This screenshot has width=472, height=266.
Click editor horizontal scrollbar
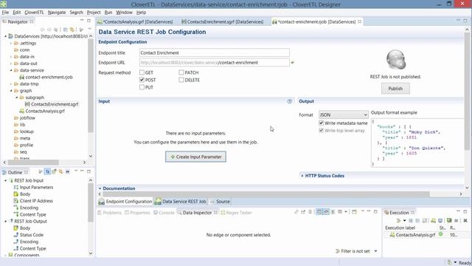266,194
